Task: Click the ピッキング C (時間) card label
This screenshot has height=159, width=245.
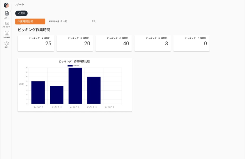Action: 118,38
